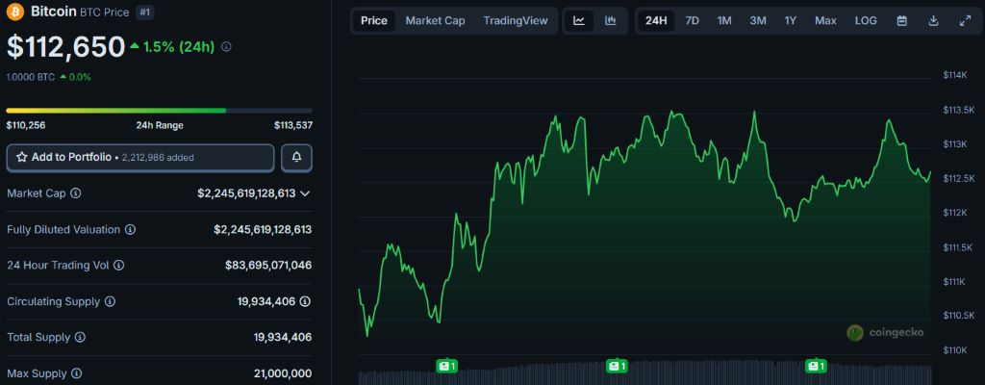Open the calendar date range picker
The height and width of the screenshot is (385, 985).
pyautogui.click(x=901, y=20)
